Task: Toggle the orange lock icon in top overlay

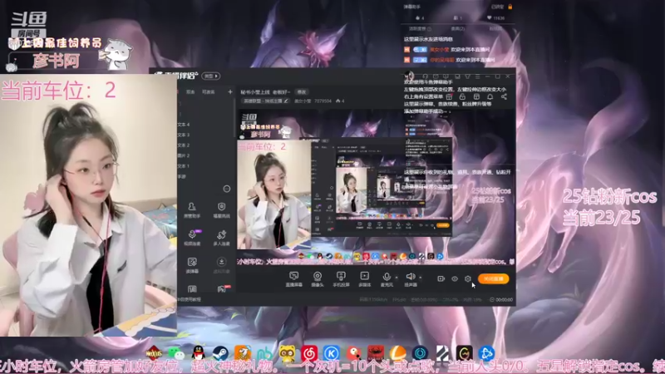Action: pos(510,7)
